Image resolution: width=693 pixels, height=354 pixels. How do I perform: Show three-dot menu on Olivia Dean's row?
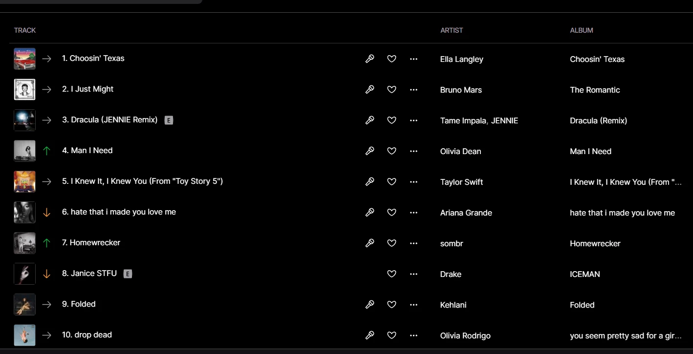point(413,151)
